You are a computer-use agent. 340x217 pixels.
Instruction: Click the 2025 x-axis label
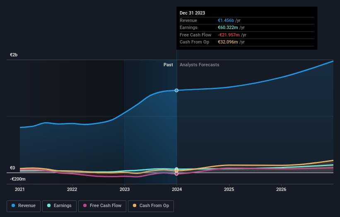[229, 190]
